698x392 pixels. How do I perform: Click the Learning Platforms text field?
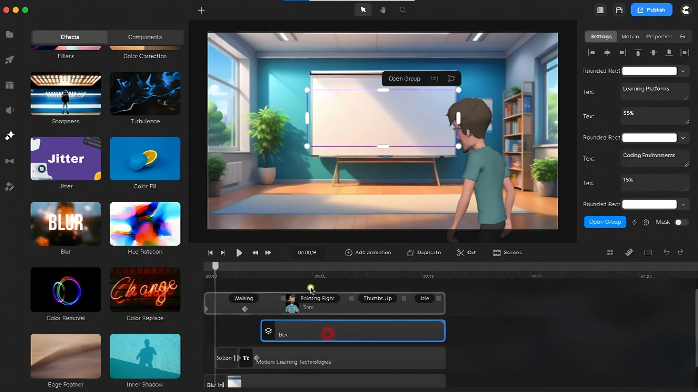pyautogui.click(x=655, y=92)
